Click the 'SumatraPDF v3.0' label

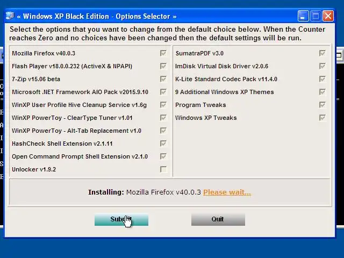[199, 53]
